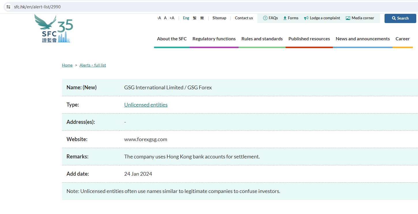Click the Lodge a complaint megaphone icon
The image size is (418, 214).
[x=306, y=18]
